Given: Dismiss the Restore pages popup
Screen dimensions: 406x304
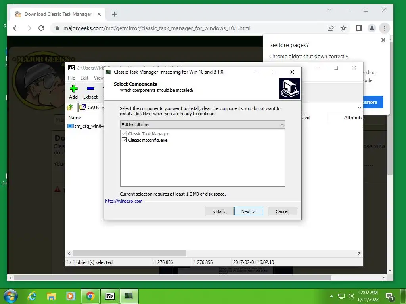Looking at the screenshot, I should coord(383,40).
